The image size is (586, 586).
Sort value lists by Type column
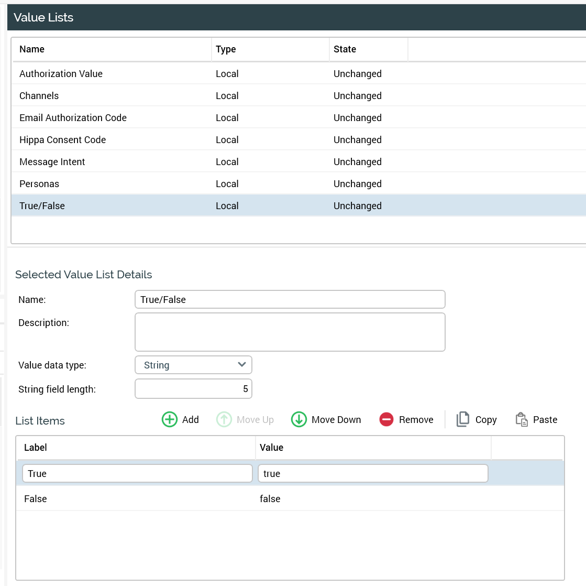(226, 49)
